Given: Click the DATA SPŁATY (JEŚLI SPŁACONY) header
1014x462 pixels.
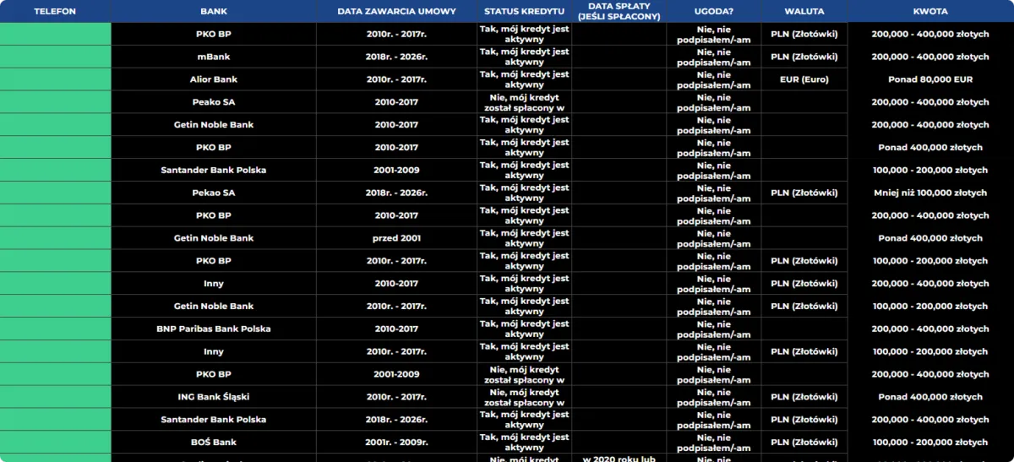Looking at the screenshot, I should pos(619,11).
